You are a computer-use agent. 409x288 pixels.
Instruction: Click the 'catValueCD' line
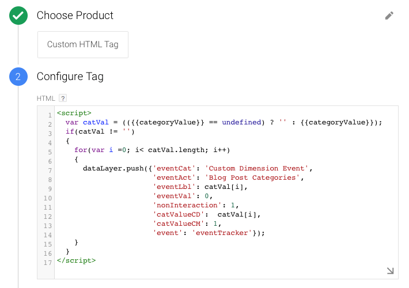[207, 214]
